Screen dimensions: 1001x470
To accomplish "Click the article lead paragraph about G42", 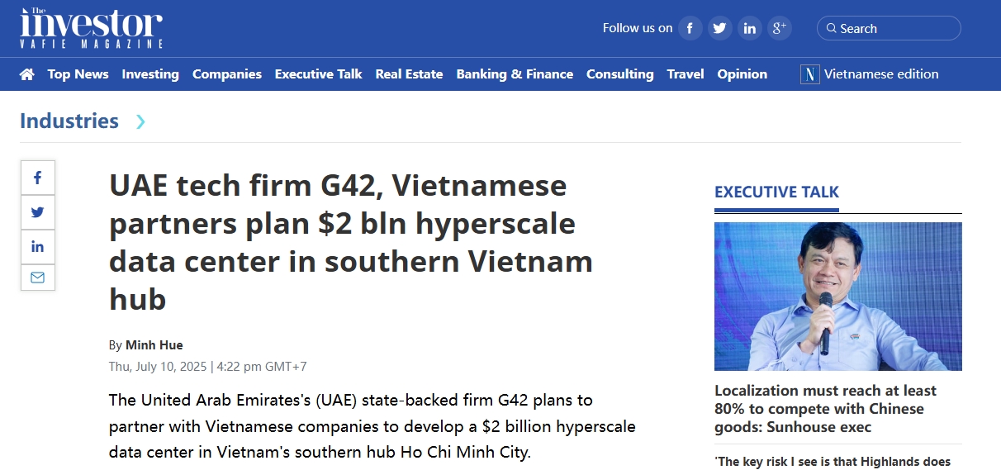I will (372, 426).
